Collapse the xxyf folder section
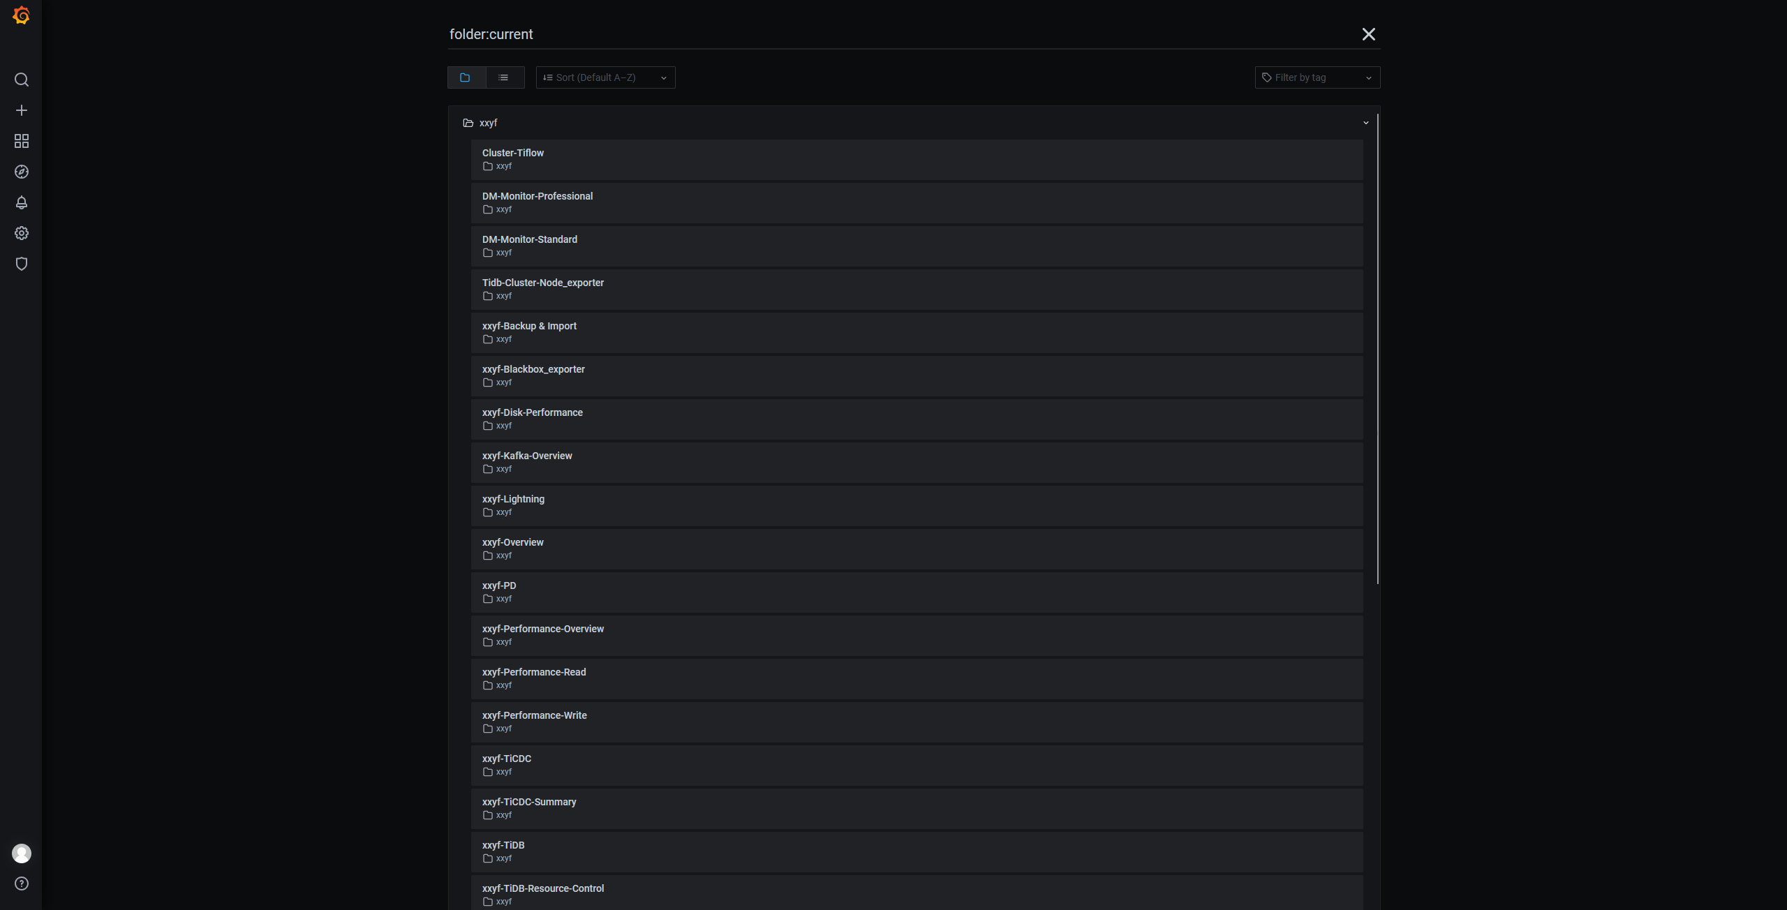This screenshot has width=1787, height=910. 1365,123
